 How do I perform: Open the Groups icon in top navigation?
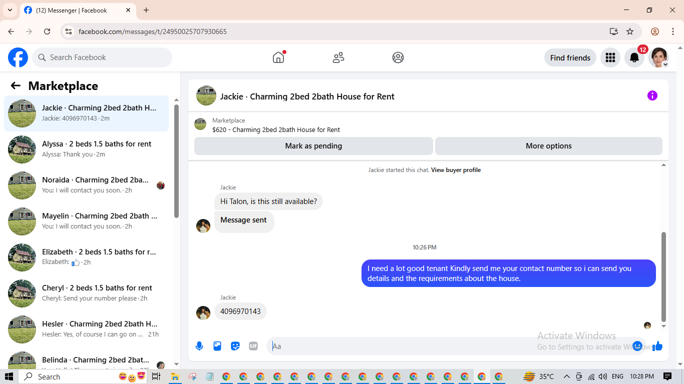[398, 57]
